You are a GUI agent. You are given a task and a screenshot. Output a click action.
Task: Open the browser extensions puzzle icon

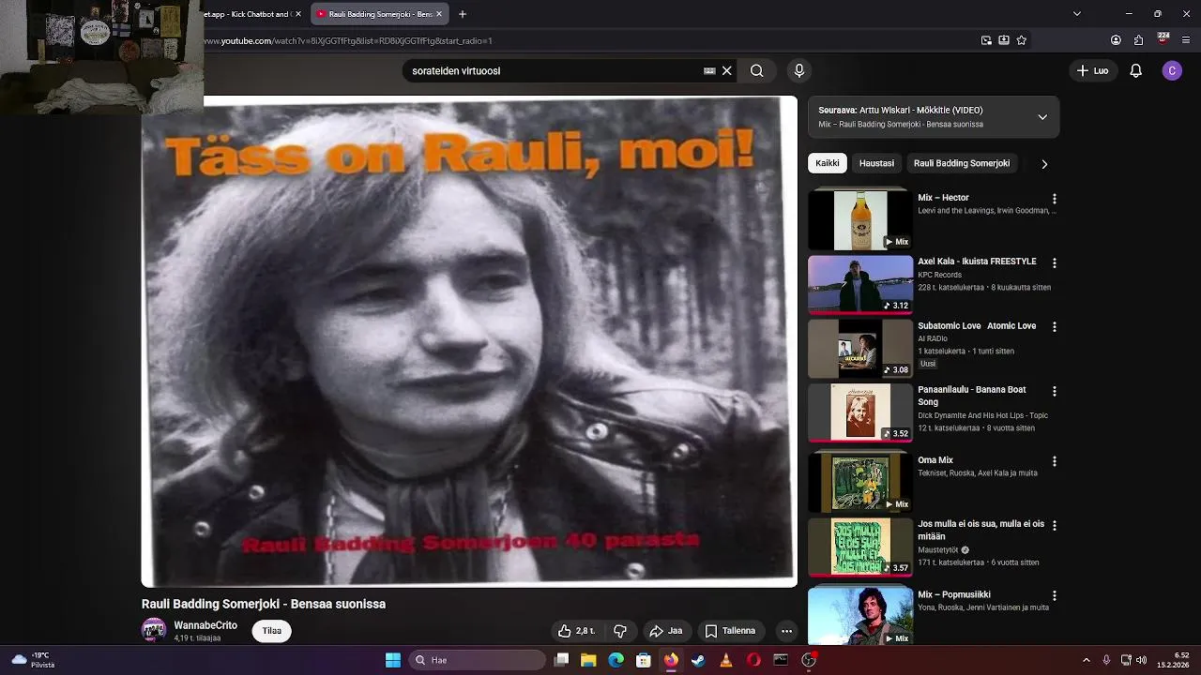pyautogui.click(x=1139, y=40)
